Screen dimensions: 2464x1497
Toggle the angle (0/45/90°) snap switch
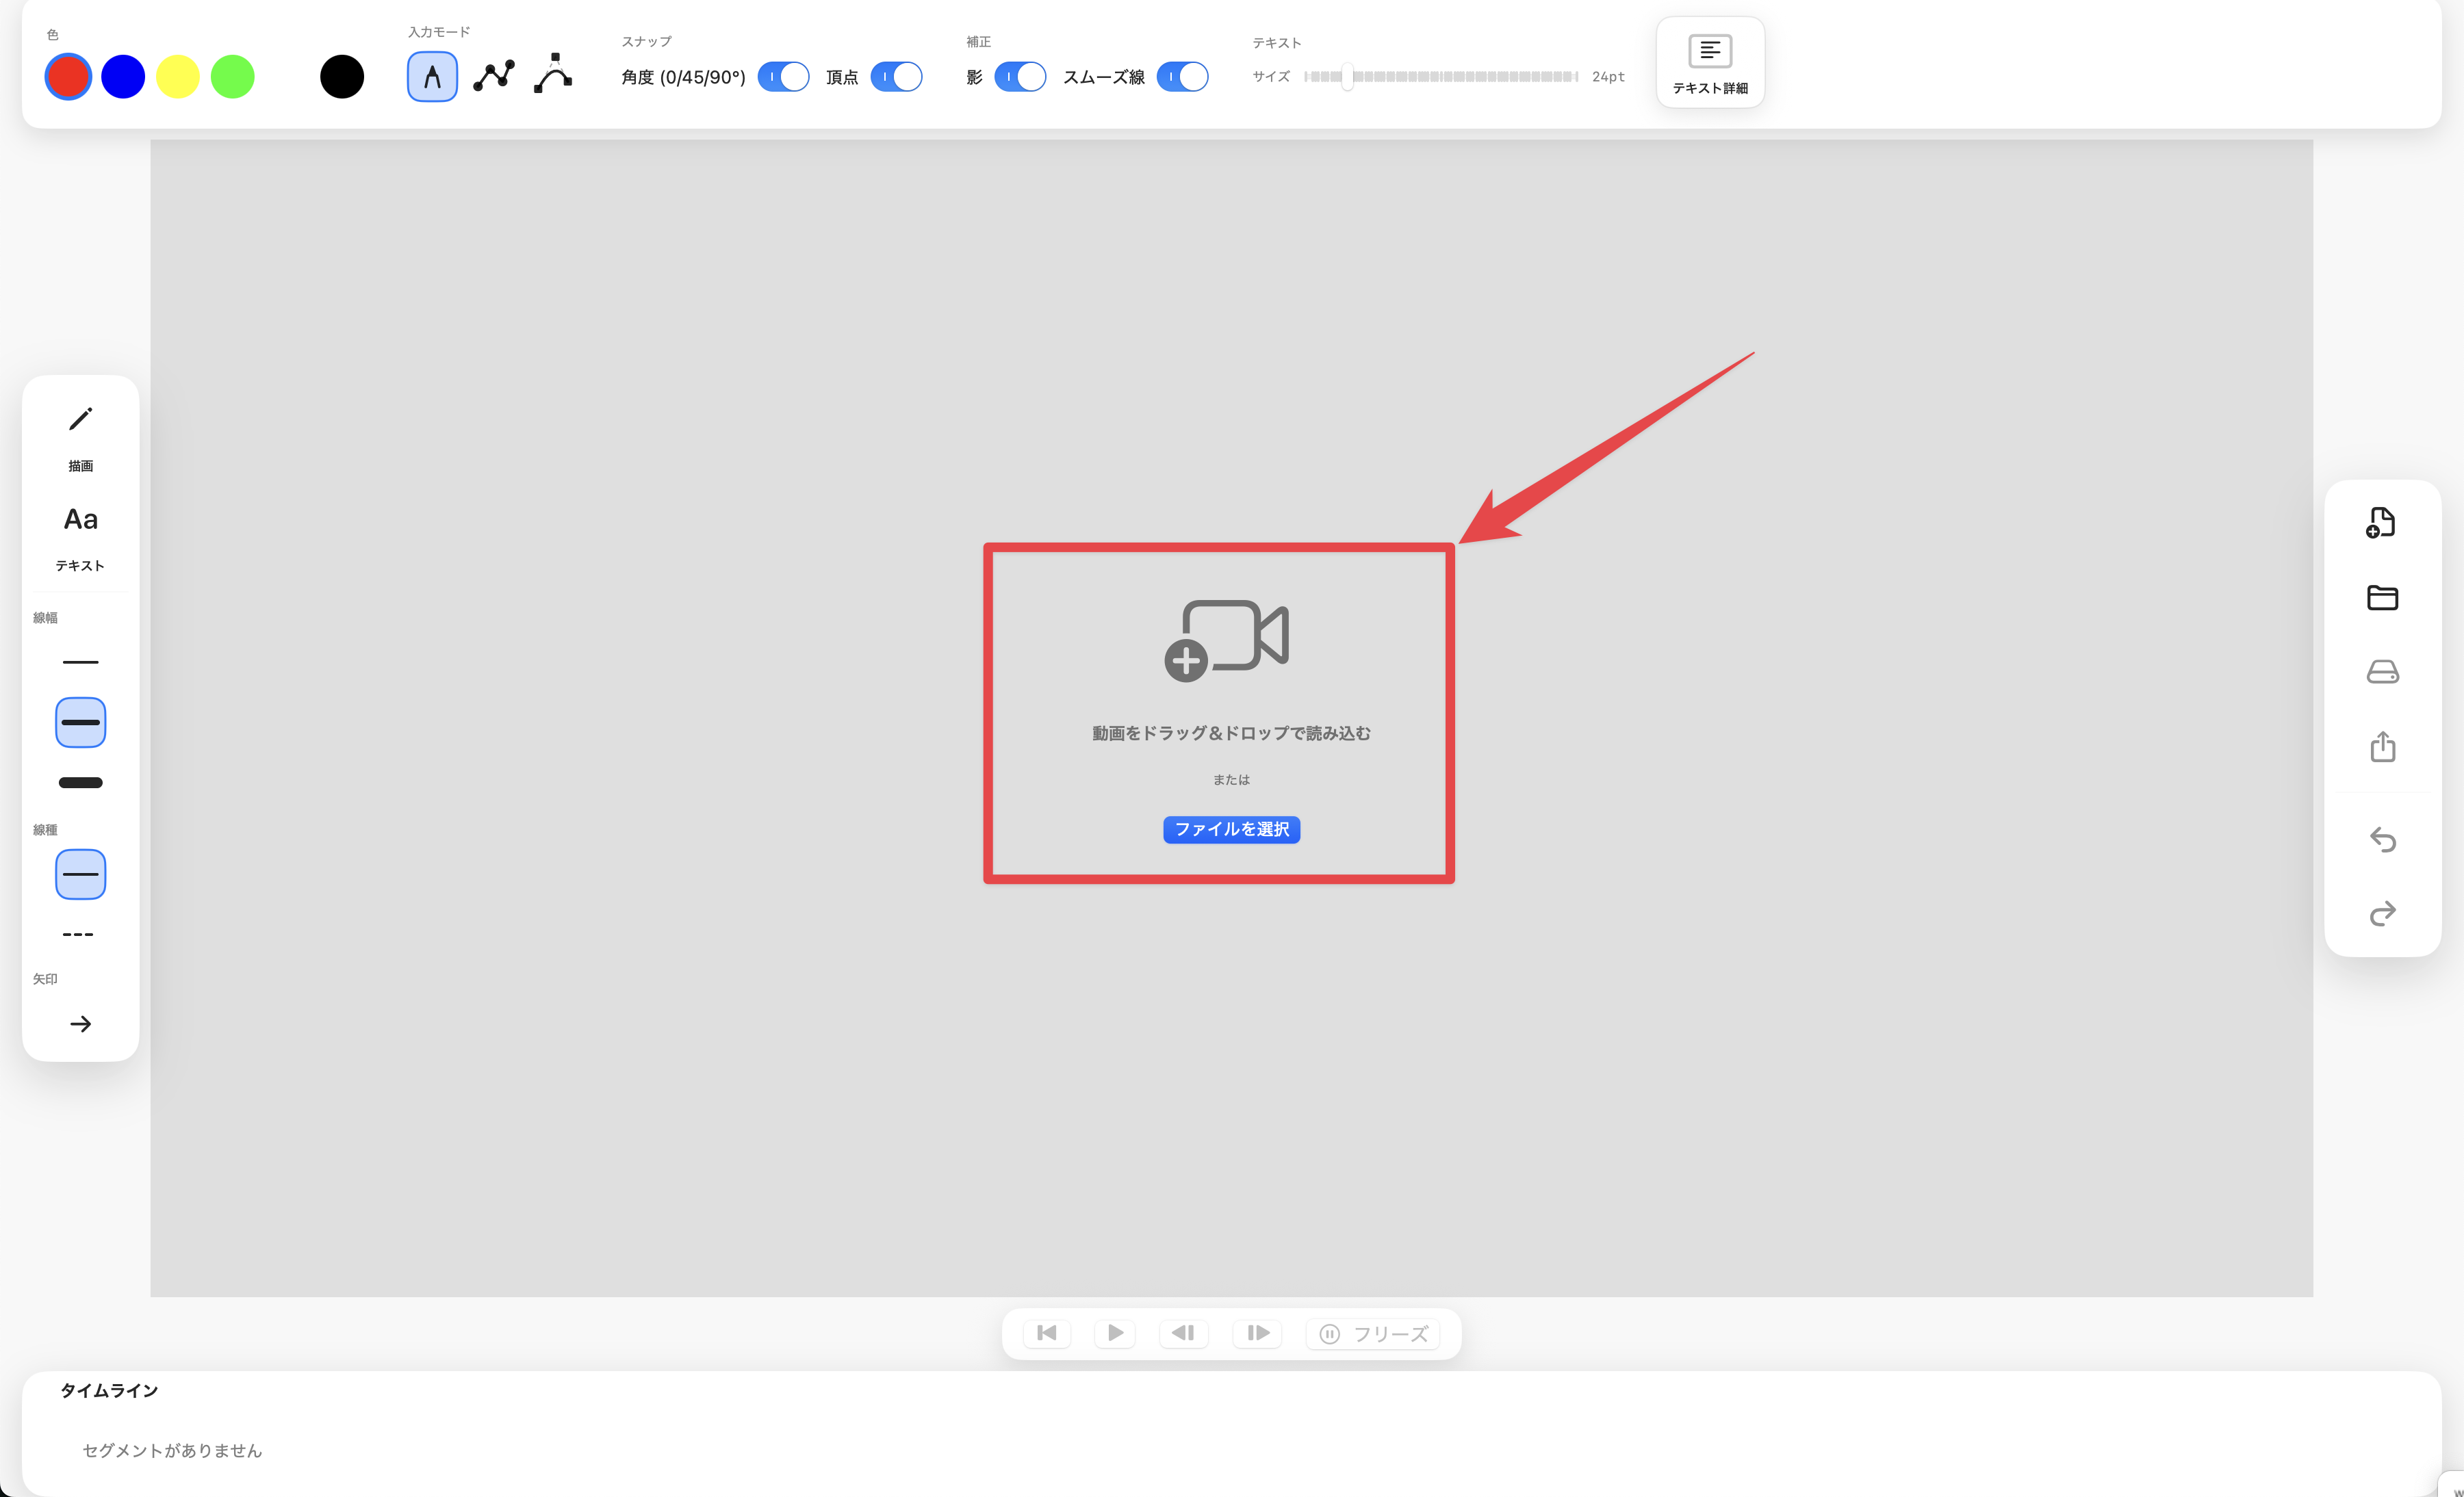(x=783, y=77)
